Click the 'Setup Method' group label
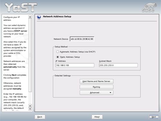The width and height of the screenshot is (161, 121). click(x=61, y=47)
